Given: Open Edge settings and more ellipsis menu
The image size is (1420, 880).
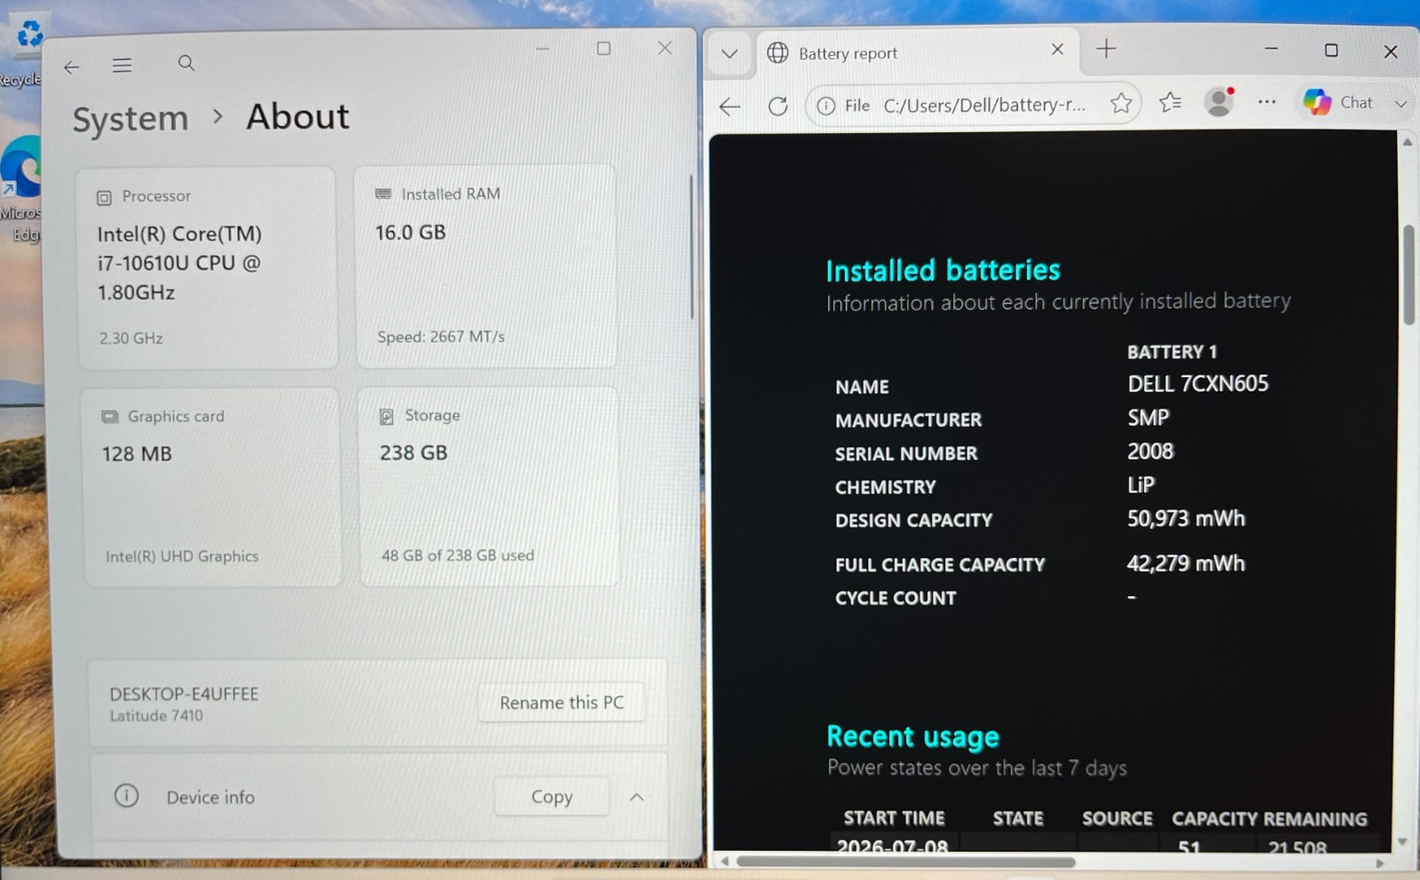Looking at the screenshot, I should (x=1266, y=102).
